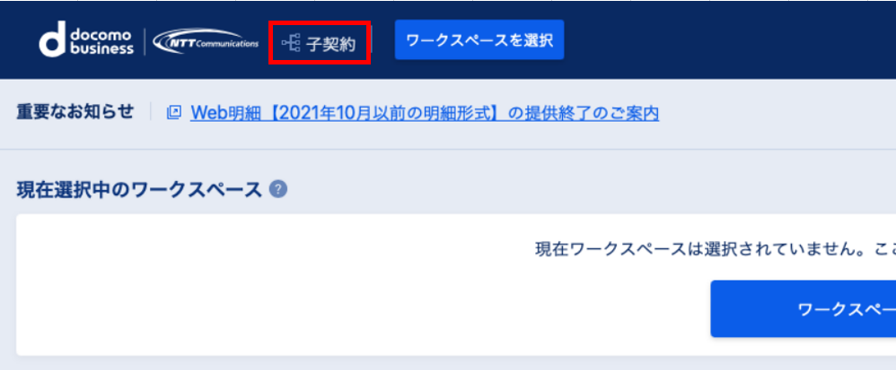Click the large blue ワークスペー button
Image resolution: width=896 pixels, height=370 pixels.
click(x=803, y=308)
